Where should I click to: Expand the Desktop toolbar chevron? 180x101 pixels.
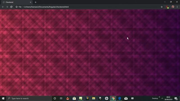click(x=159, y=97)
